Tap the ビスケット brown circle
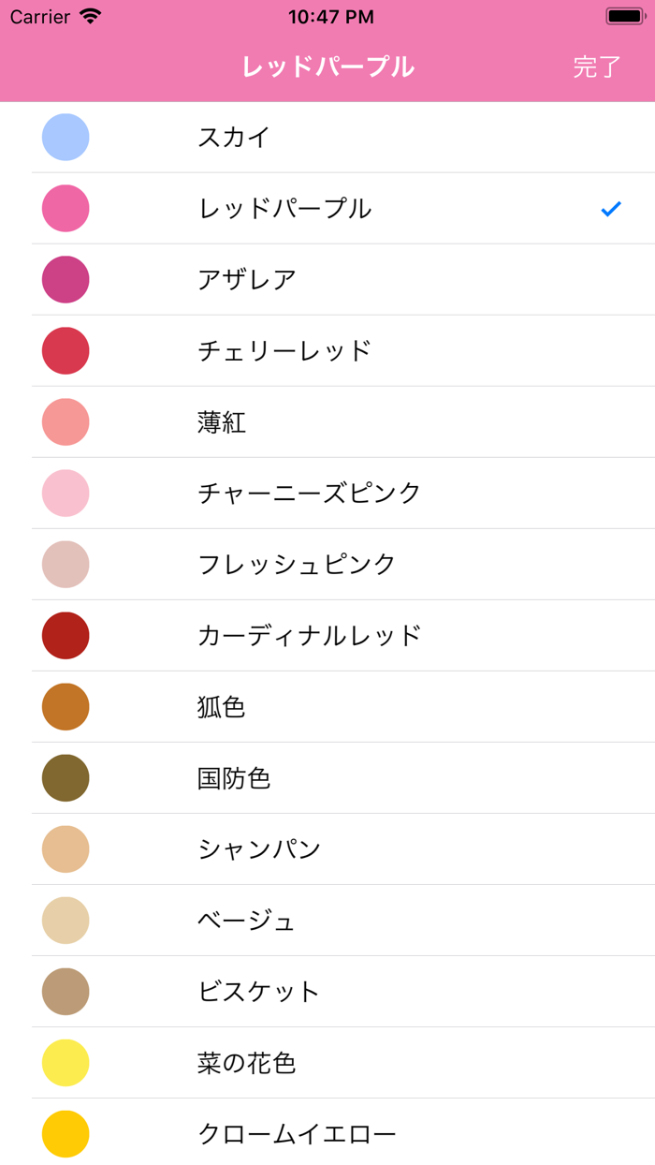 pyautogui.click(x=65, y=992)
